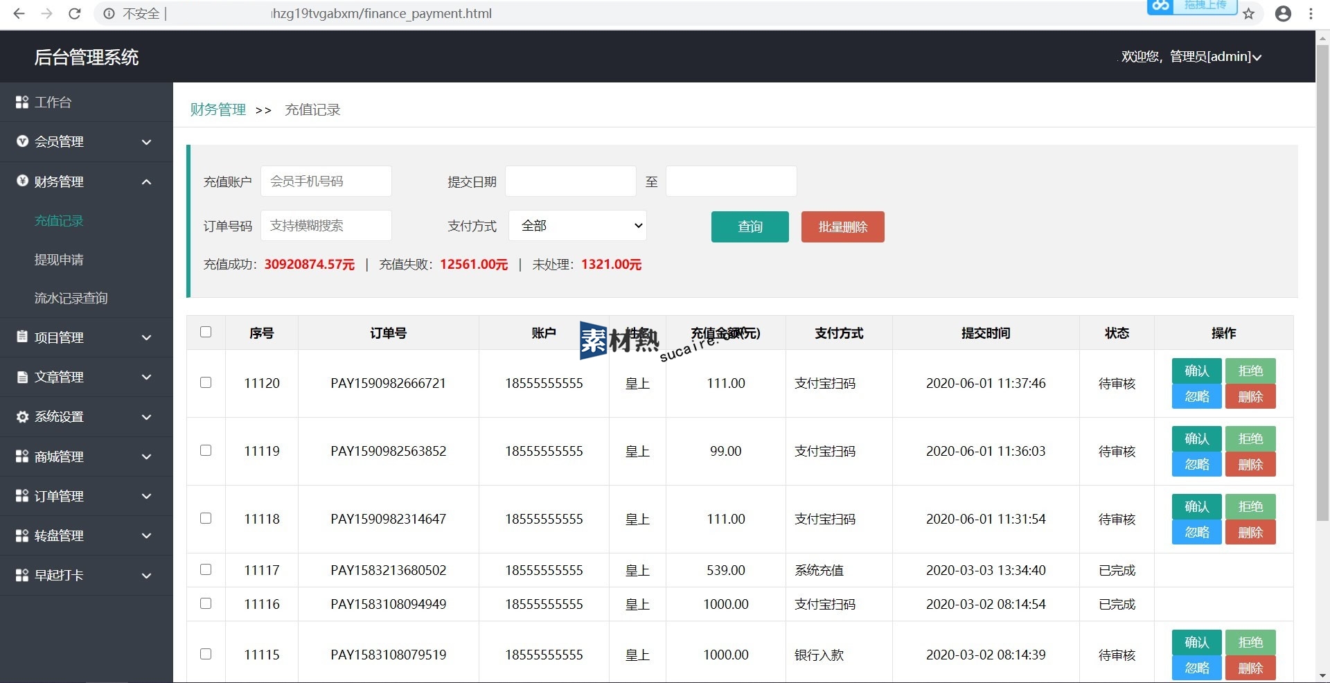Open the browser profile avatar icon

point(1283,14)
